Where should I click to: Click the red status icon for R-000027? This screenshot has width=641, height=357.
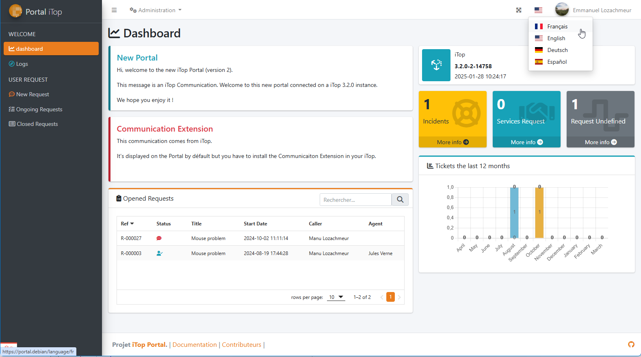click(x=159, y=238)
